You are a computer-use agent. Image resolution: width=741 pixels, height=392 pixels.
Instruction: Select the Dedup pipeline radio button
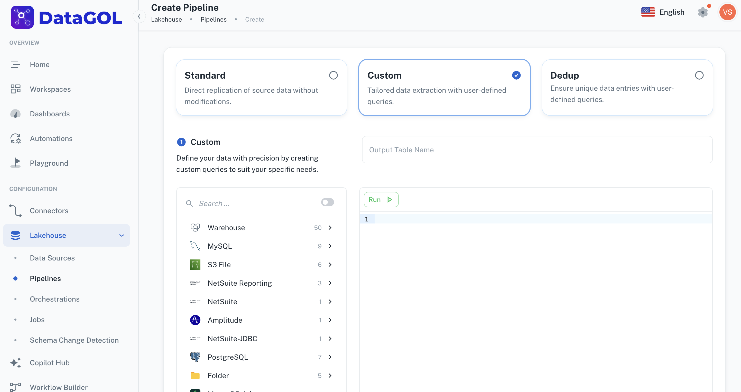coord(699,75)
